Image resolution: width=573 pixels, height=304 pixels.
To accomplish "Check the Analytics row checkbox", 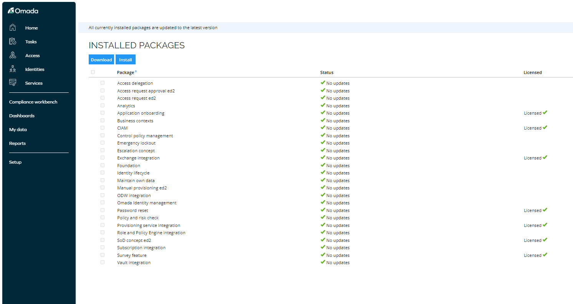I will 103,105.
